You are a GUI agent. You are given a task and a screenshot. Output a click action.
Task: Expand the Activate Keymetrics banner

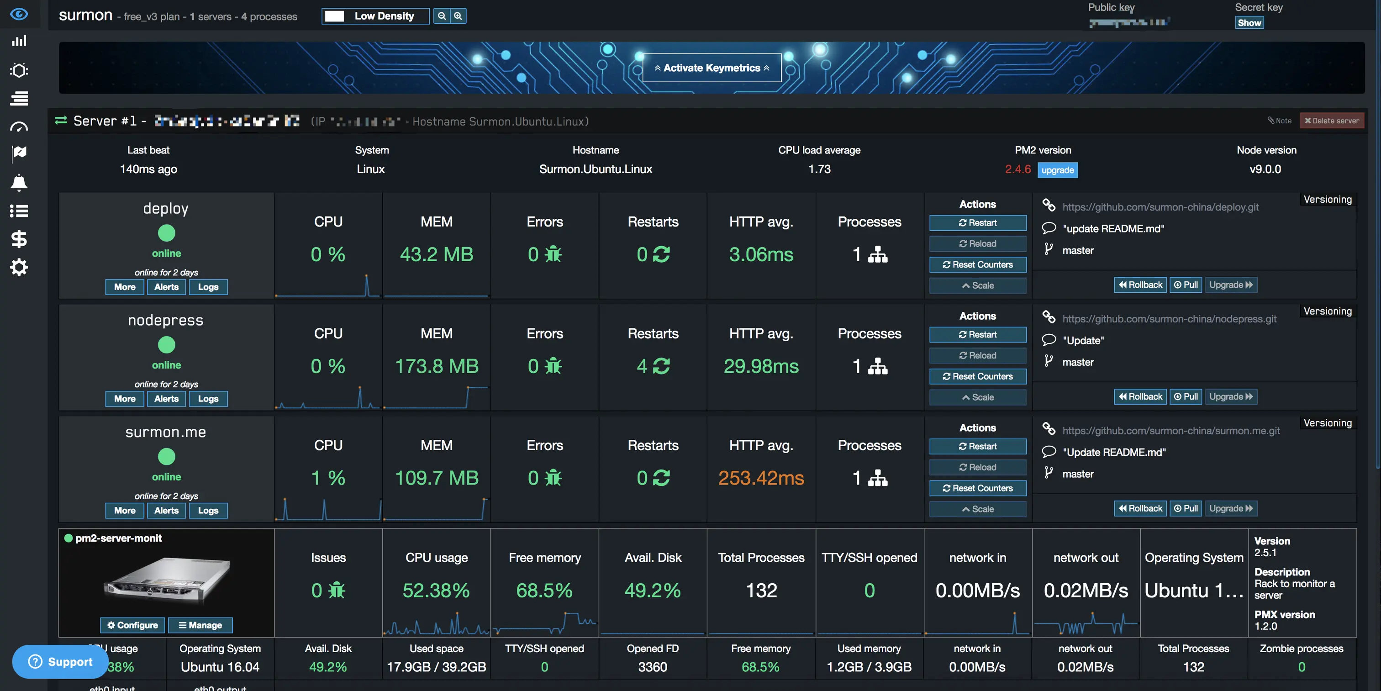712,68
